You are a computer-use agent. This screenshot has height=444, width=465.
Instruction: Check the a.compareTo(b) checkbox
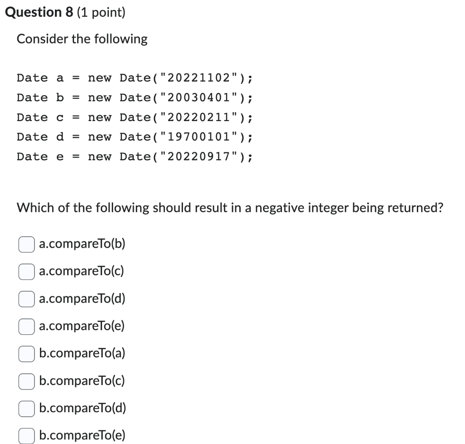coord(26,244)
